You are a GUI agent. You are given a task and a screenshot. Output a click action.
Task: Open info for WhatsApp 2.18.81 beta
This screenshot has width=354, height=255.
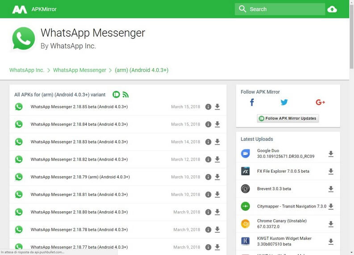coord(208,195)
